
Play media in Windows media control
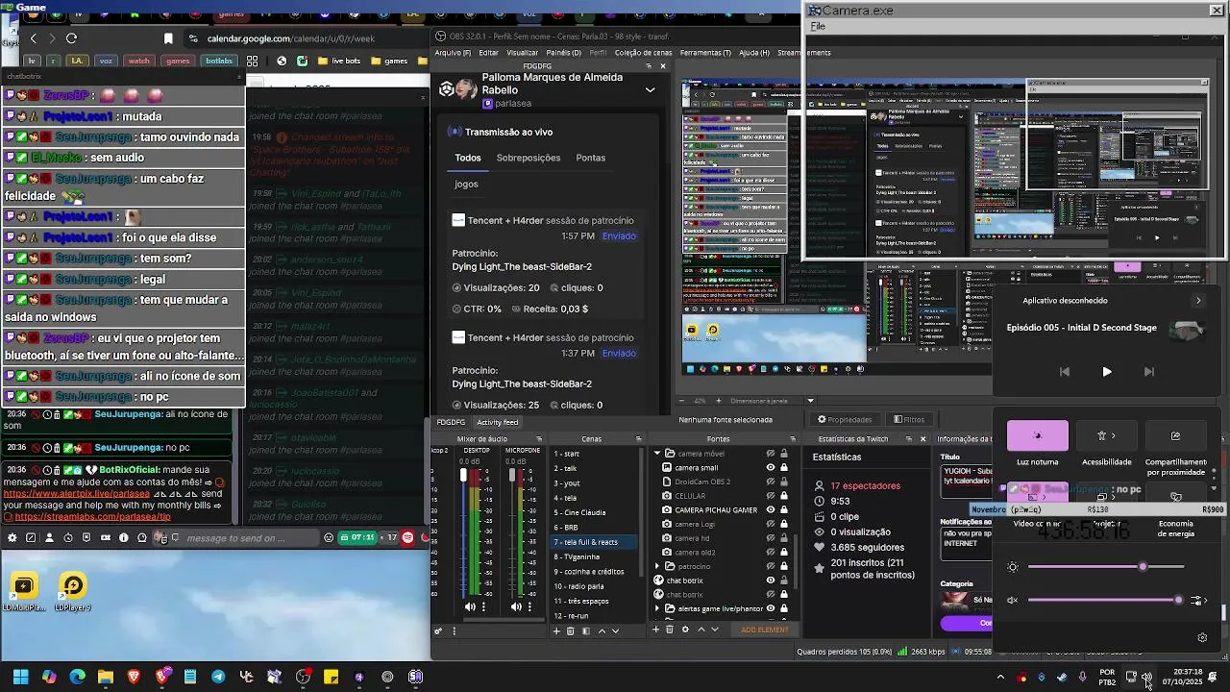click(x=1107, y=371)
